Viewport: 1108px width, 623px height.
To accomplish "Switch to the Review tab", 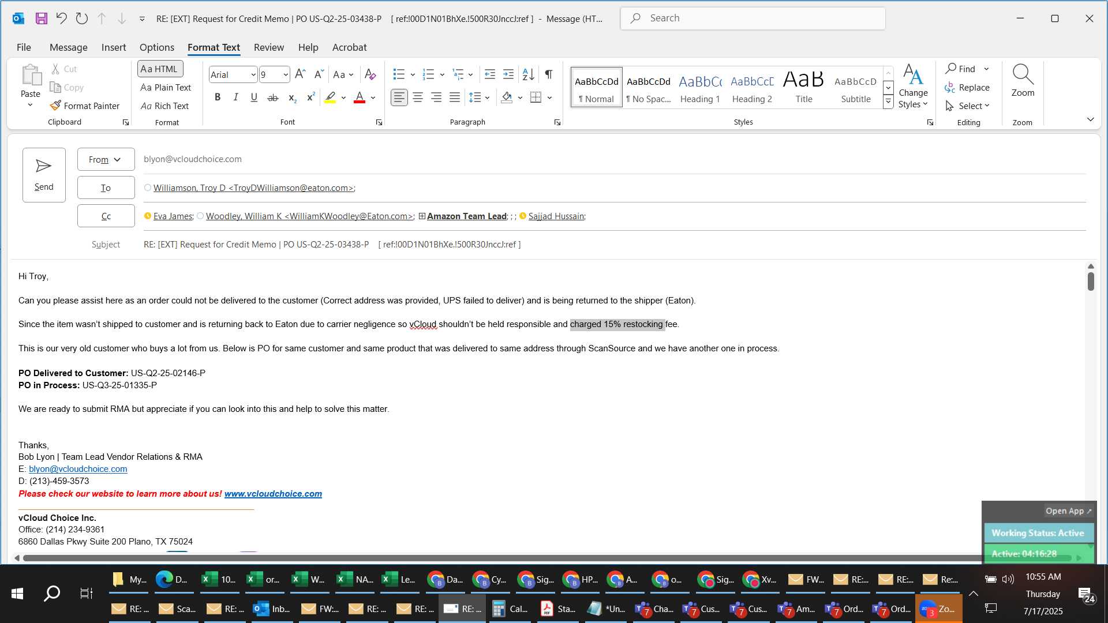I will tap(269, 47).
